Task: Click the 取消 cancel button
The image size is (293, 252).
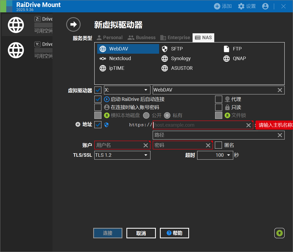Action: pyautogui.click(x=141, y=233)
